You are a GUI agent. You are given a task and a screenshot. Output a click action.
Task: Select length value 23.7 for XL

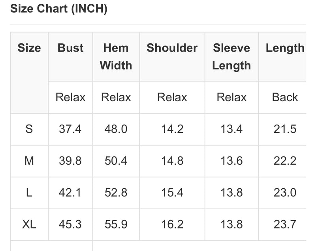click(285, 224)
